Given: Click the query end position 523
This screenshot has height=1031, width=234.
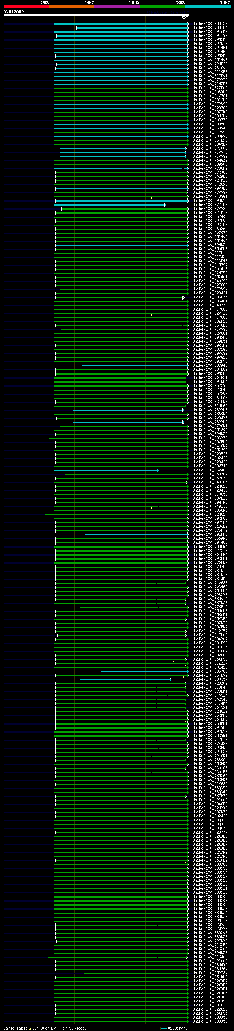Looking at the screenshot, I should [x=184, y=18].
